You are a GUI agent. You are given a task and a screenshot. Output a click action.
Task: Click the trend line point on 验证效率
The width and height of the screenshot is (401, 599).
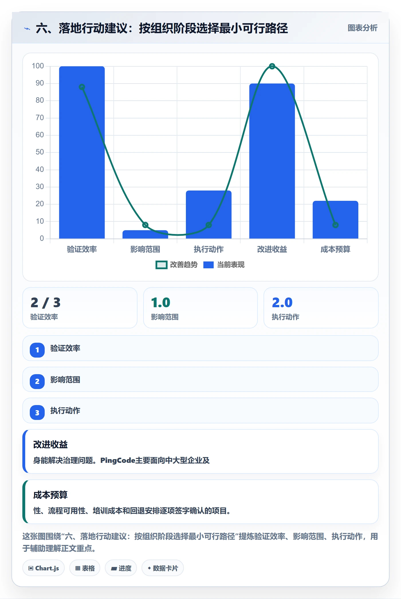[82, 87]
